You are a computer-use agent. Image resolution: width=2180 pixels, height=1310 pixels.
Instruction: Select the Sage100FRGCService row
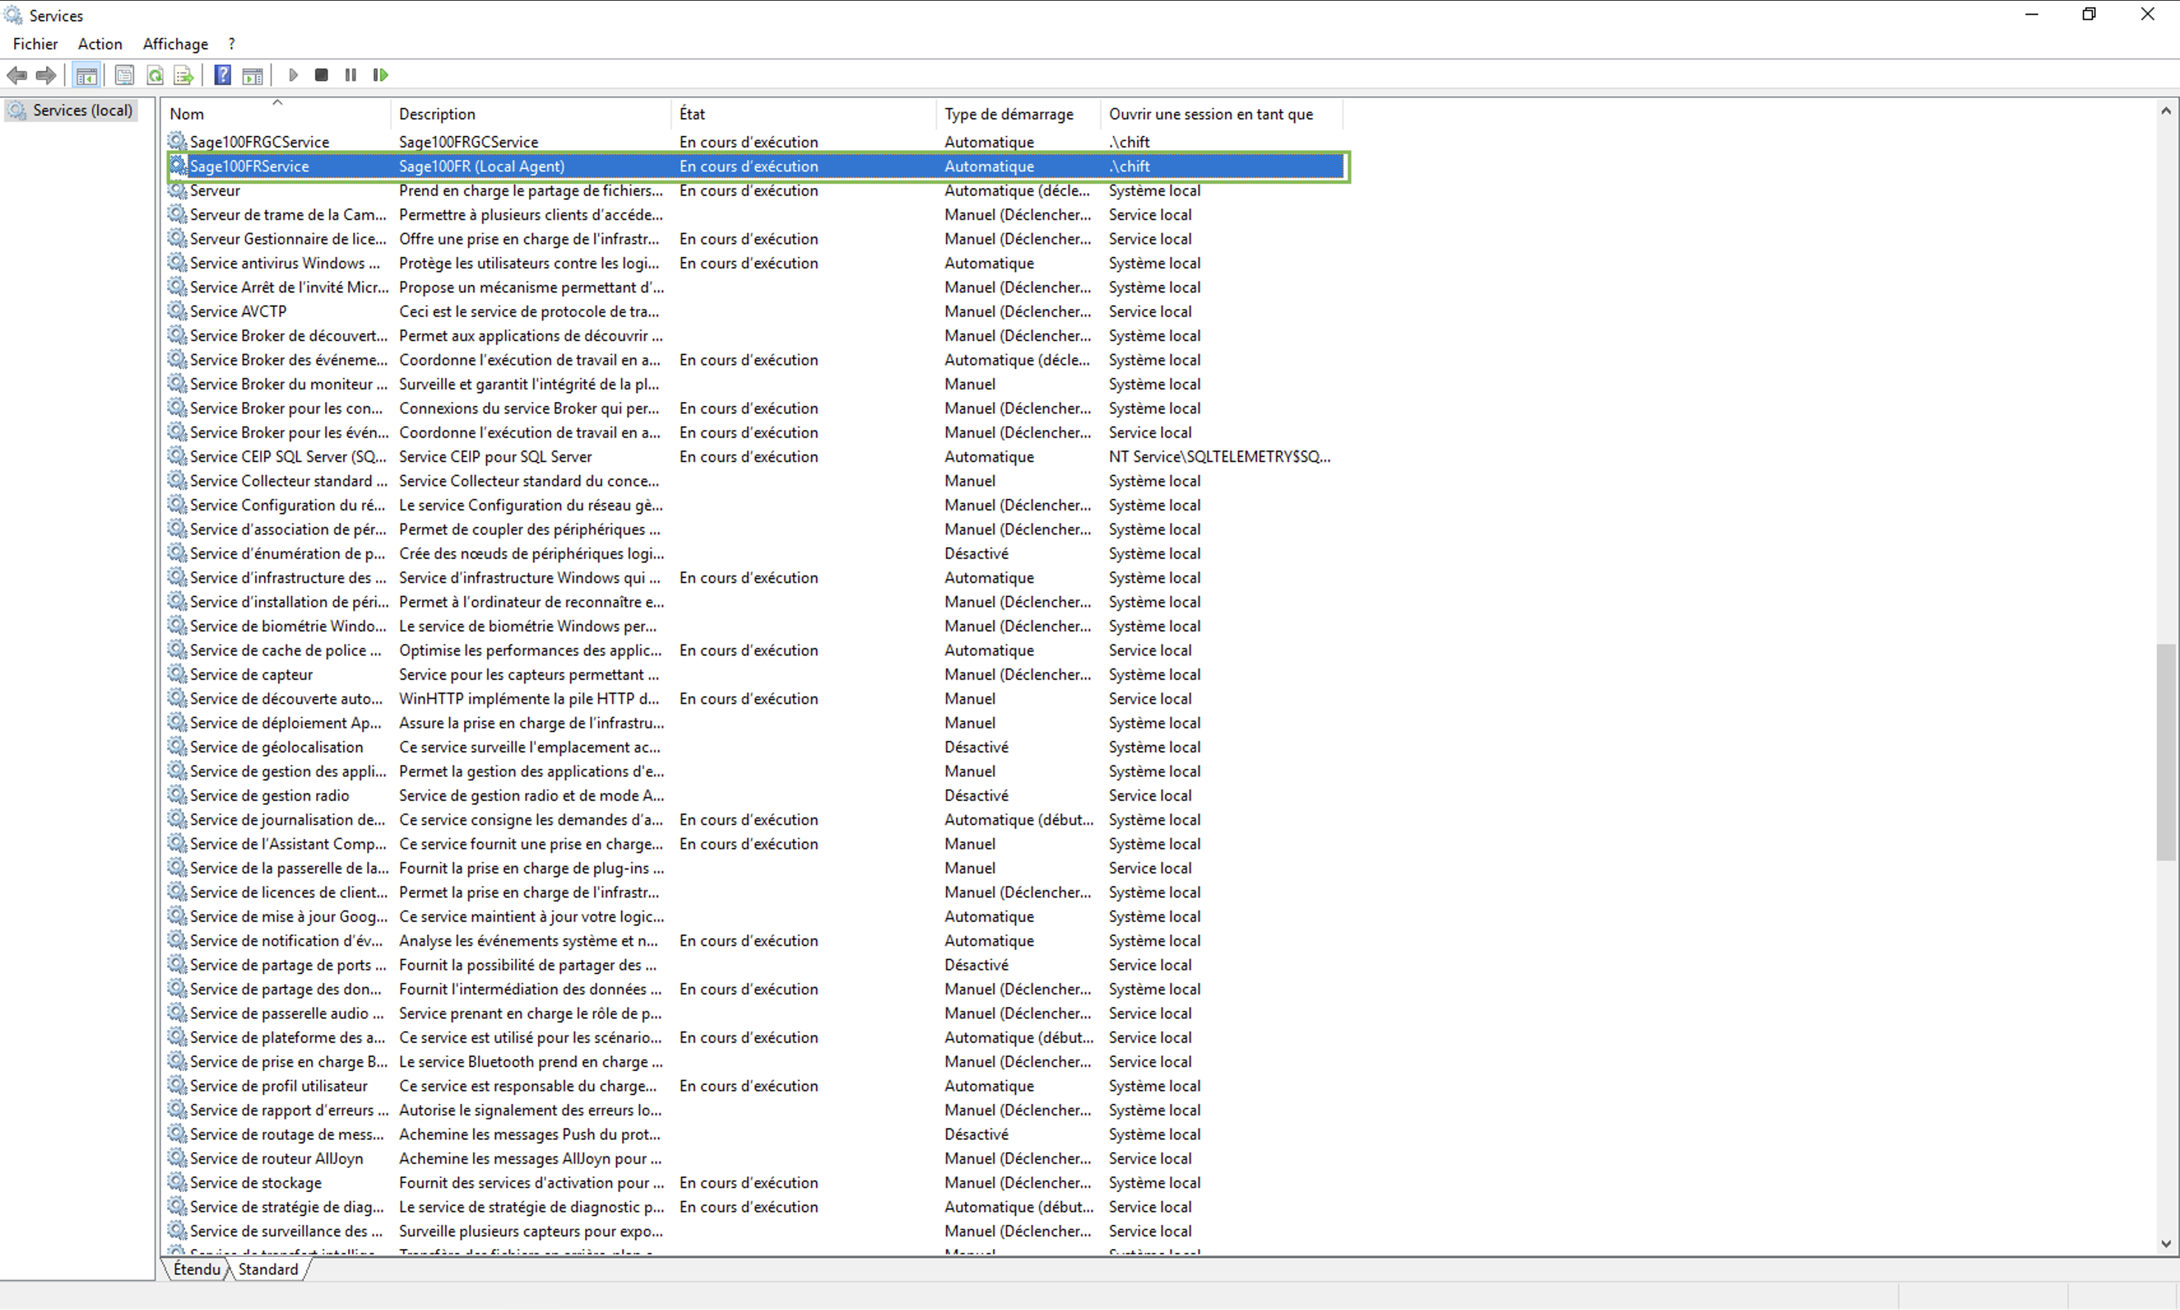259,142
